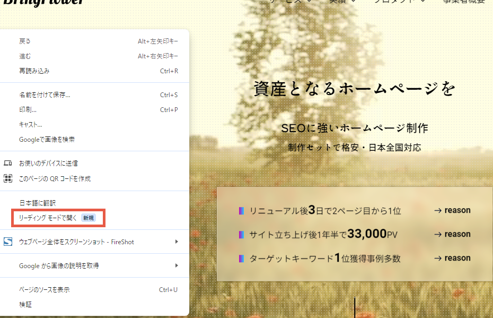Click the device icon beside お使いのデバイスに送信
Image resolution: width=493 pixels, height=318 pixels.
tap(8, 163)
